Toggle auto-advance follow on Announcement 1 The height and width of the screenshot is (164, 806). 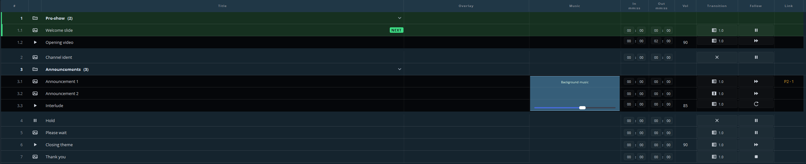[756, 81]
